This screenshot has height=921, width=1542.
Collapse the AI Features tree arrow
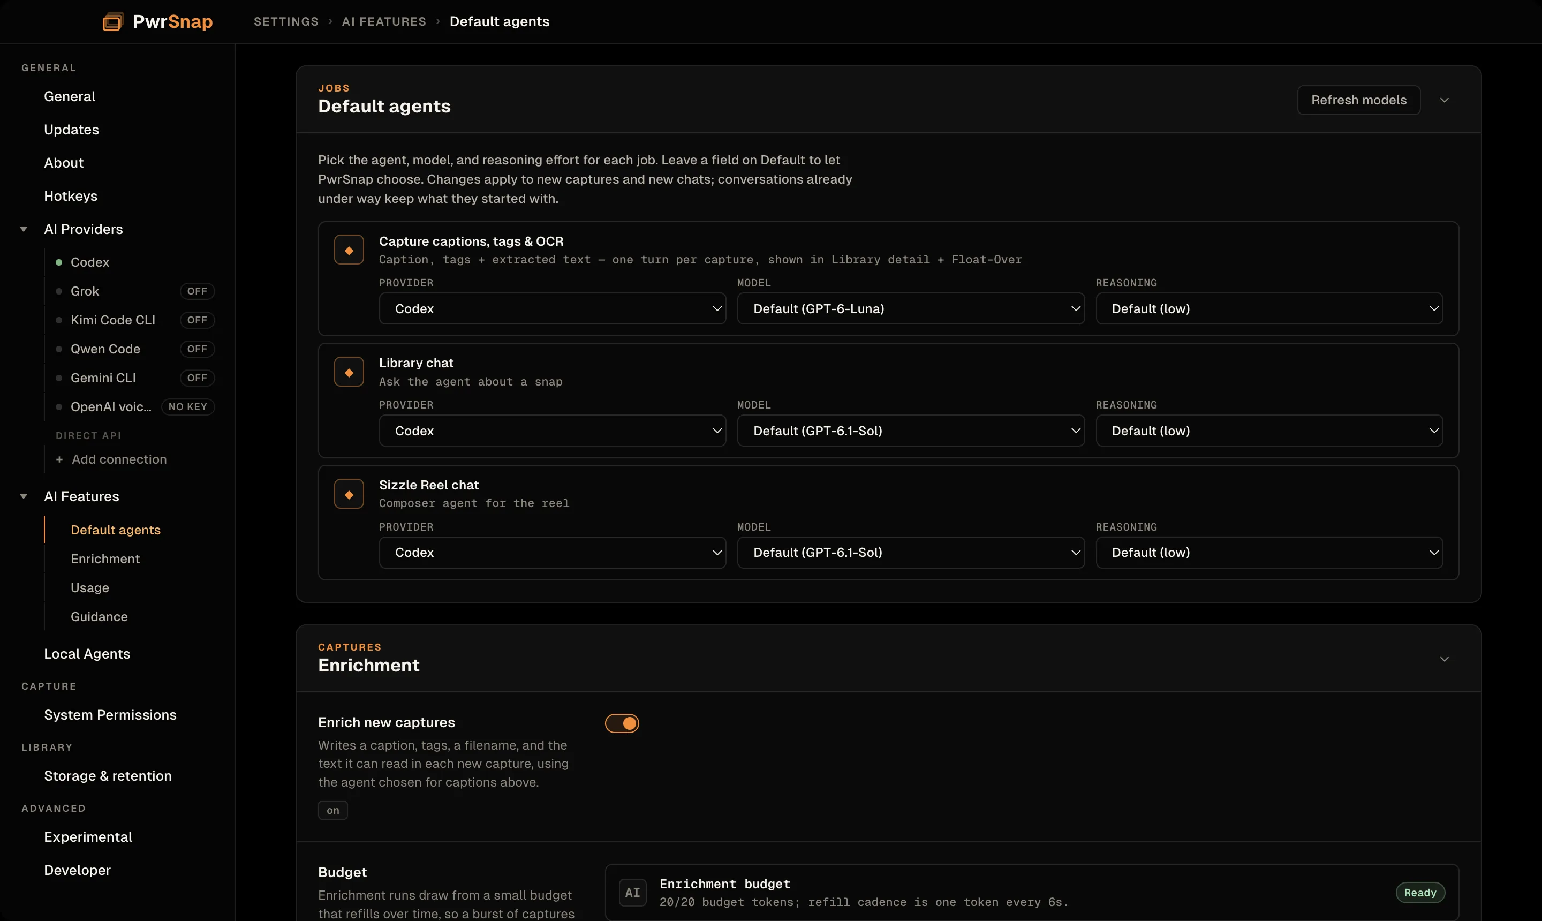tap(24, 496)
